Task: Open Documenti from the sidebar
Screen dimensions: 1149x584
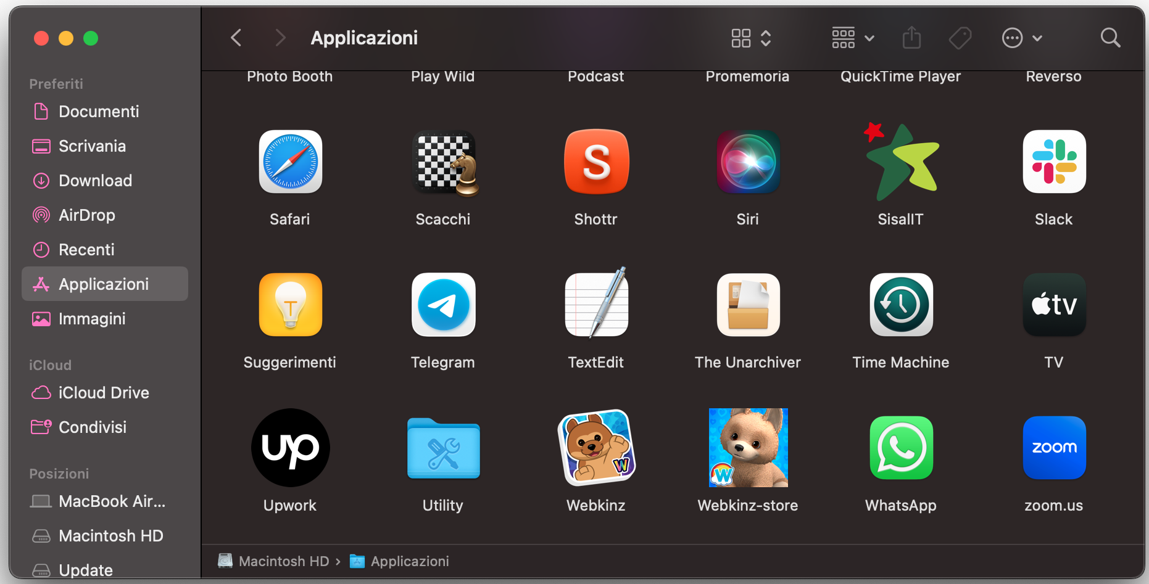Action: point(99,112)
